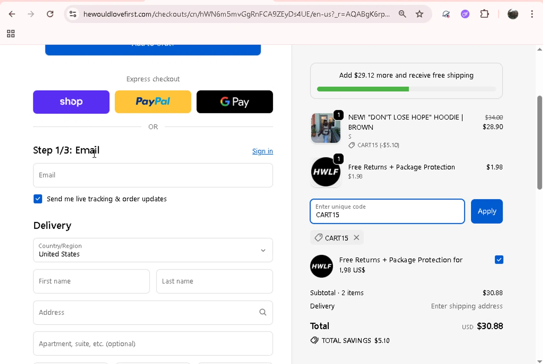Click the Address field
543x364 pixels.
click(153, 312)
